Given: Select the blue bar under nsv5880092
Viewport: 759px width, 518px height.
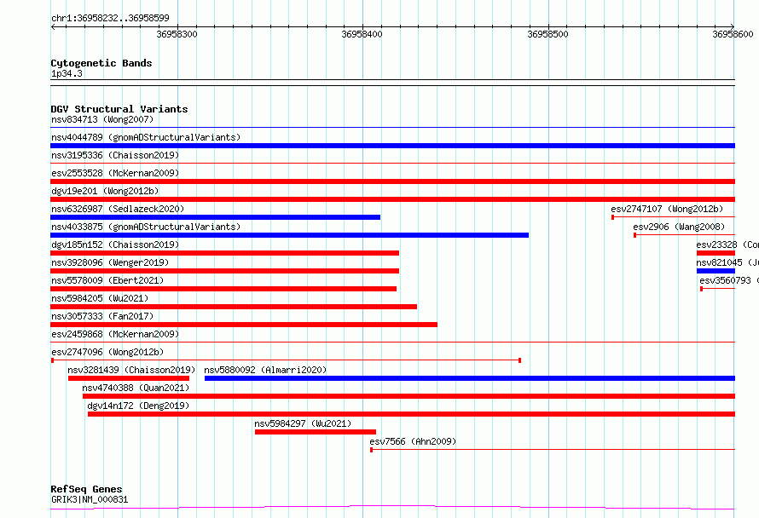Looking at the screenshot, I should (x=470, y=378).
